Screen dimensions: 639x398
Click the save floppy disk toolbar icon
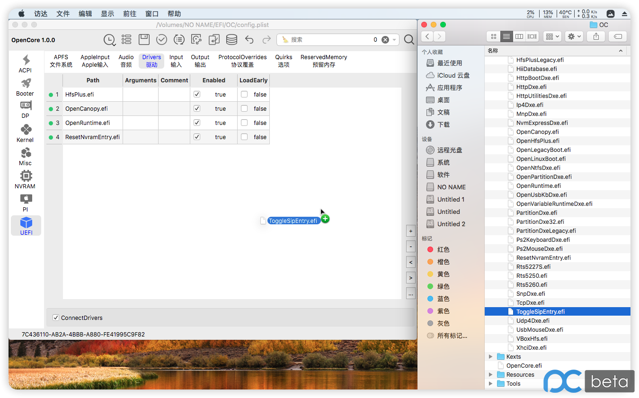[x=144, y=40]
